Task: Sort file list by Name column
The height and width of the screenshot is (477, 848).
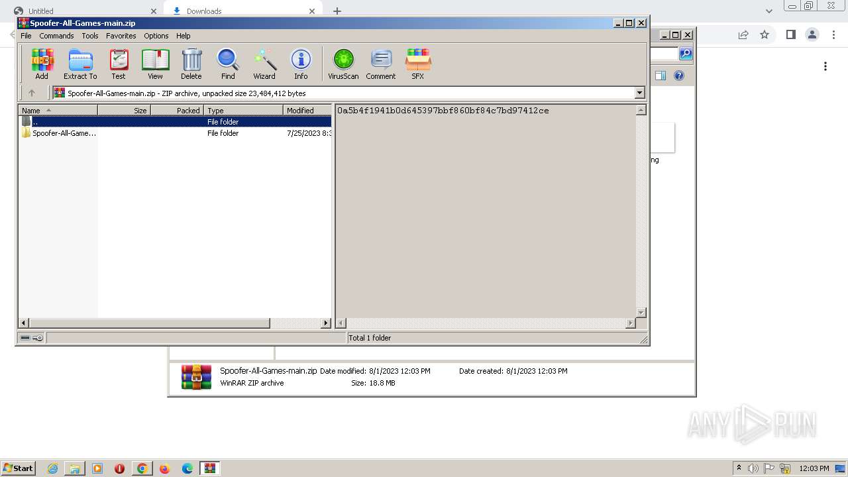Action: click(x=58, y=111)
